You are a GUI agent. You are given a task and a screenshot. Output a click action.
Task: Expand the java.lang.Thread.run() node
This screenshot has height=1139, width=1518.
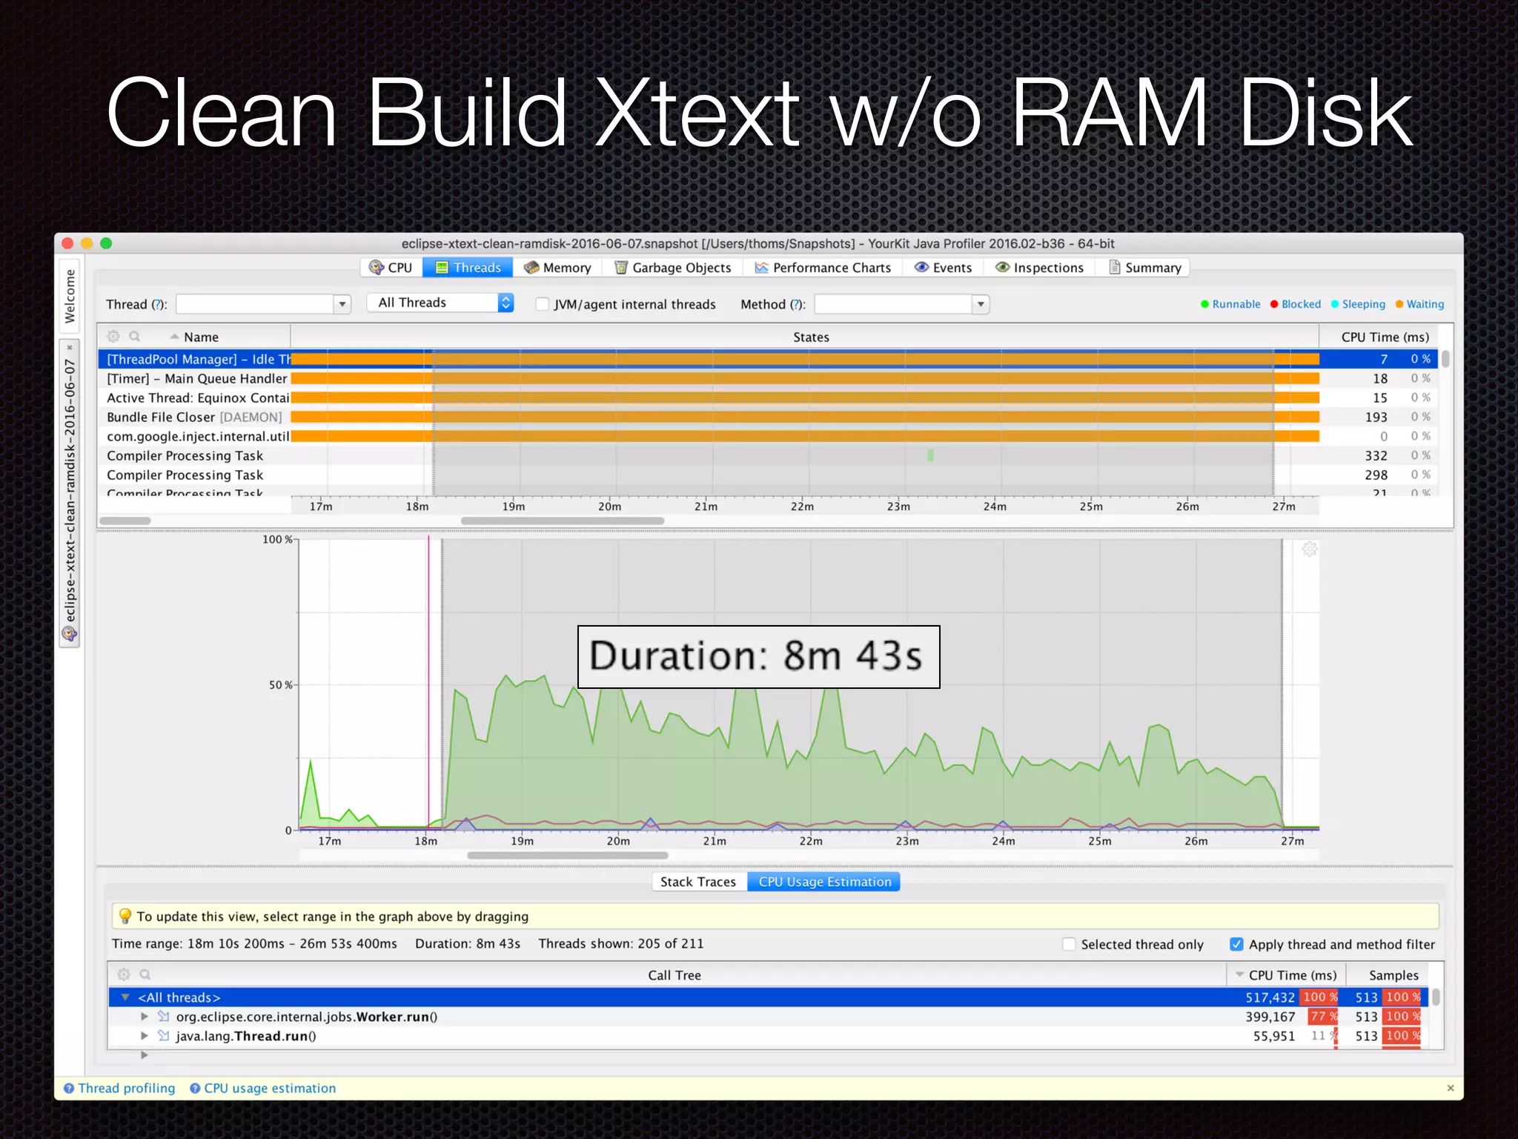pos(145,1036)
